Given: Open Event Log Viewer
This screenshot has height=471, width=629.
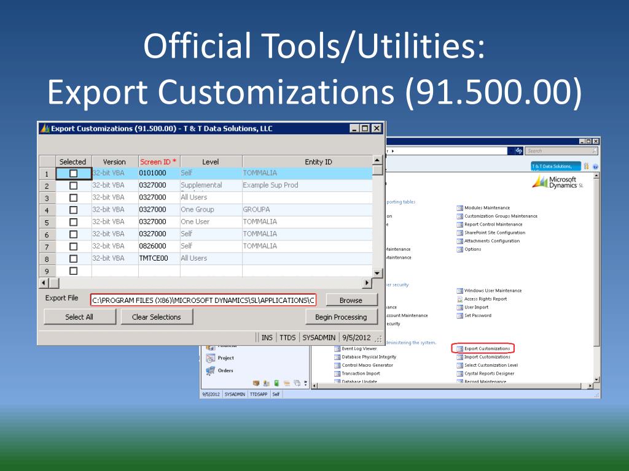Looking at the screenshot, I should pos(356,348).
